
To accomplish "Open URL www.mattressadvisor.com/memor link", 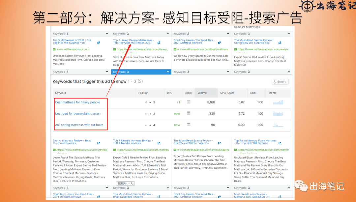I will point(263,150).
